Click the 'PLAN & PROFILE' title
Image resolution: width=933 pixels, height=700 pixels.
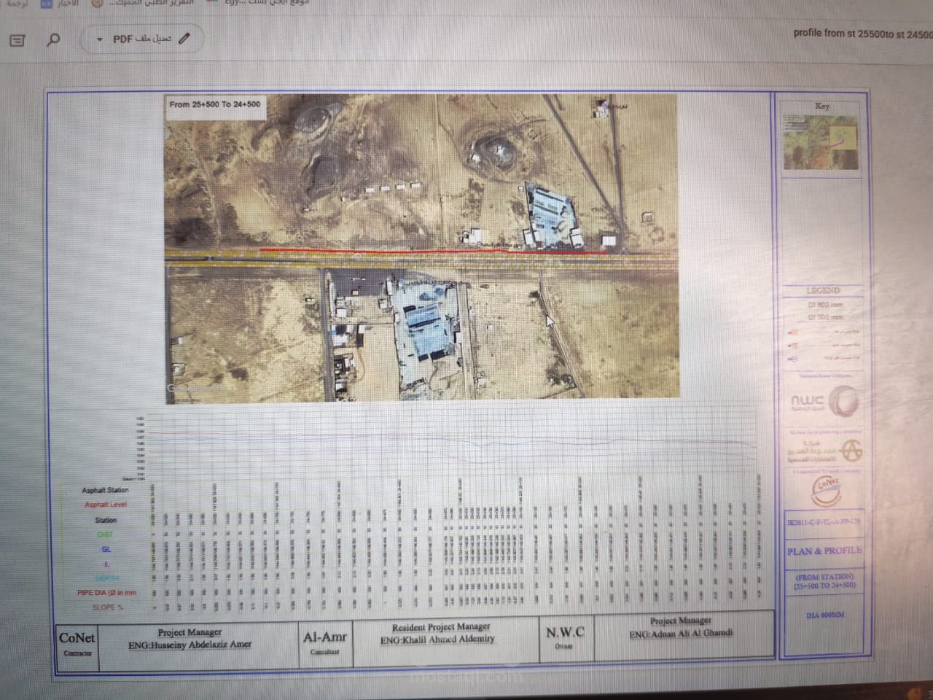[824, 551]
